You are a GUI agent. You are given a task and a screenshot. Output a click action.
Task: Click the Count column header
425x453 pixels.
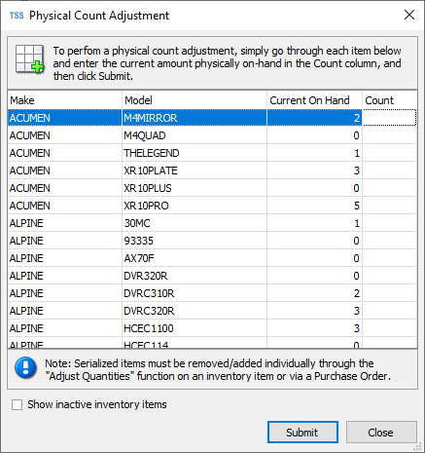[x=390, y=100]
